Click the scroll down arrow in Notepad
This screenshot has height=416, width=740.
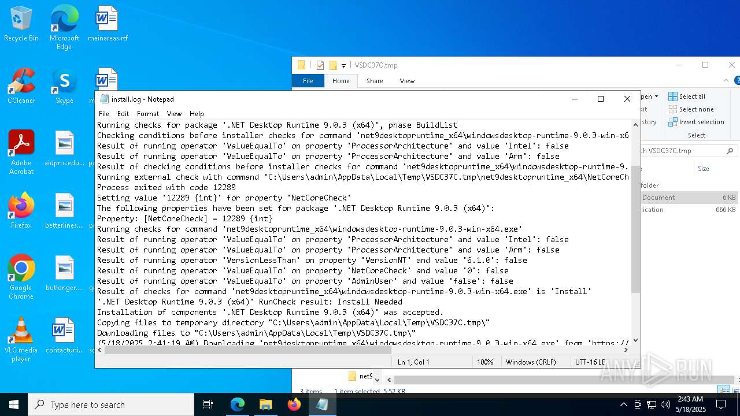[635, 340]
